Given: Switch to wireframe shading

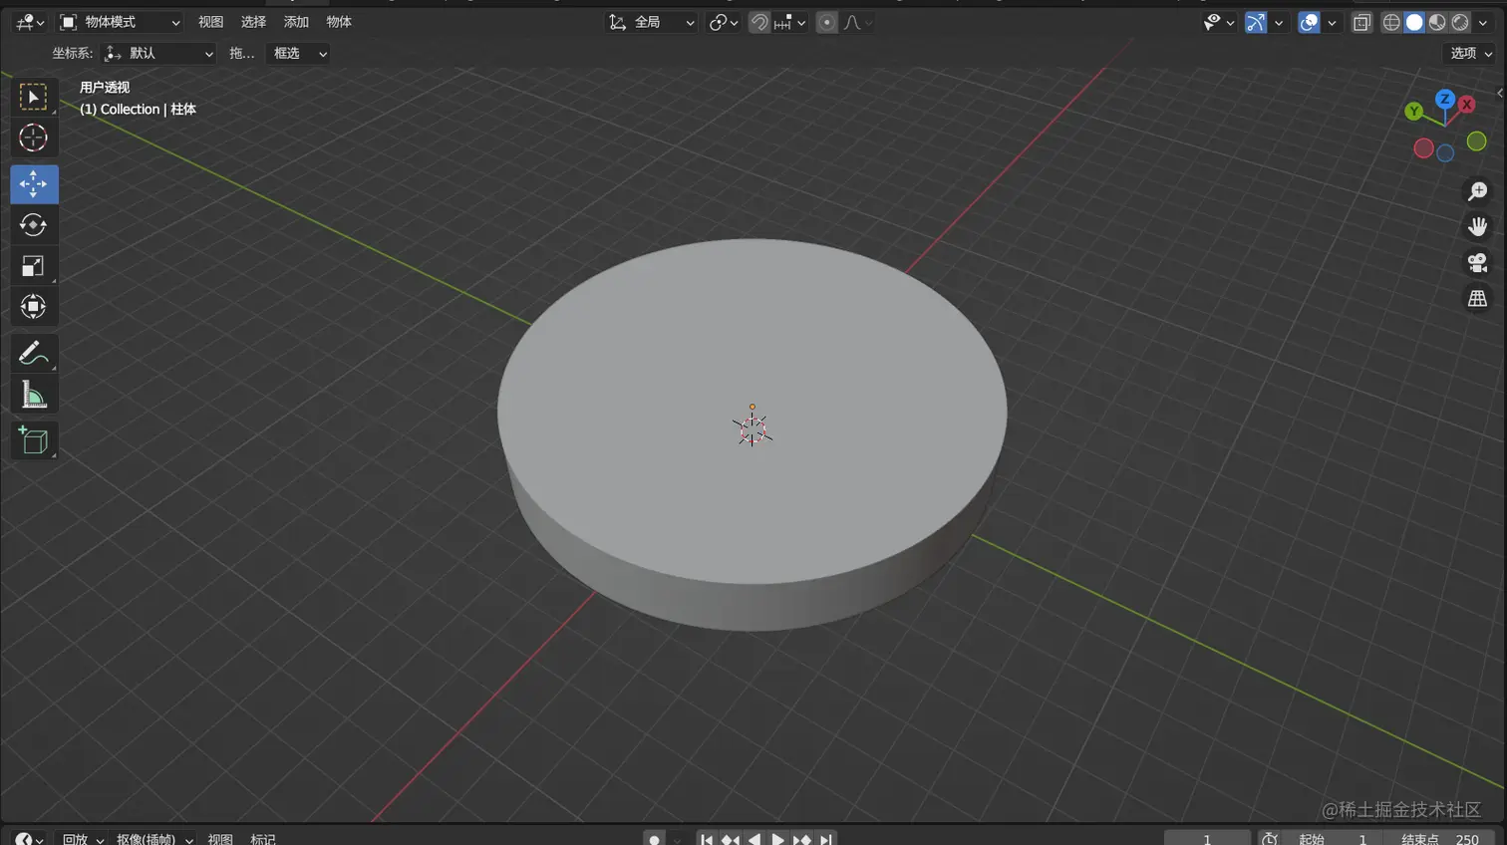Looking at the screenshot, I should (x=1391, y=22).
